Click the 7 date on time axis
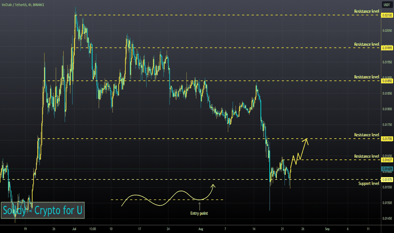The width and height of the screenshot is (394, 233). (x=225, y=229)
